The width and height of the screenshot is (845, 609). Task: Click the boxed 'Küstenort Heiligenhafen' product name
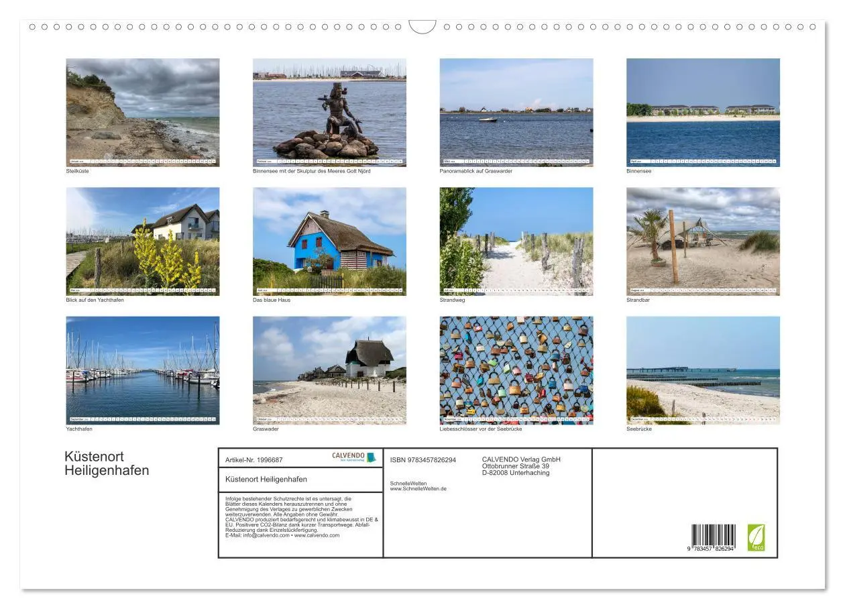coord(266,480)
